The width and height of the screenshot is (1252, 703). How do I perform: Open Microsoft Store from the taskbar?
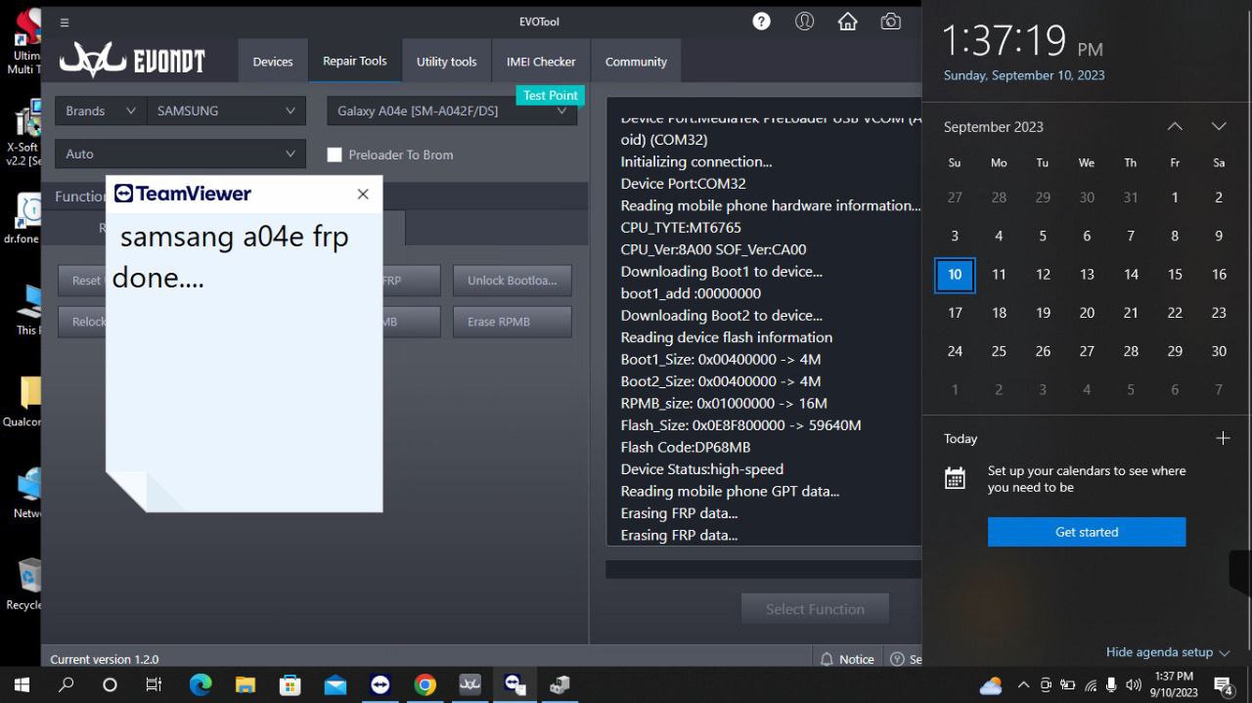click(x=290, y=684)
